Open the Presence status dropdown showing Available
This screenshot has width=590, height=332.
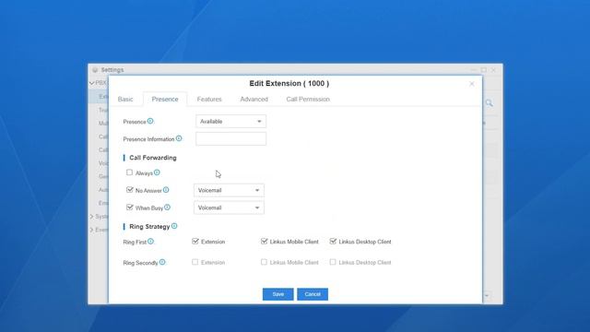point(230,121)
